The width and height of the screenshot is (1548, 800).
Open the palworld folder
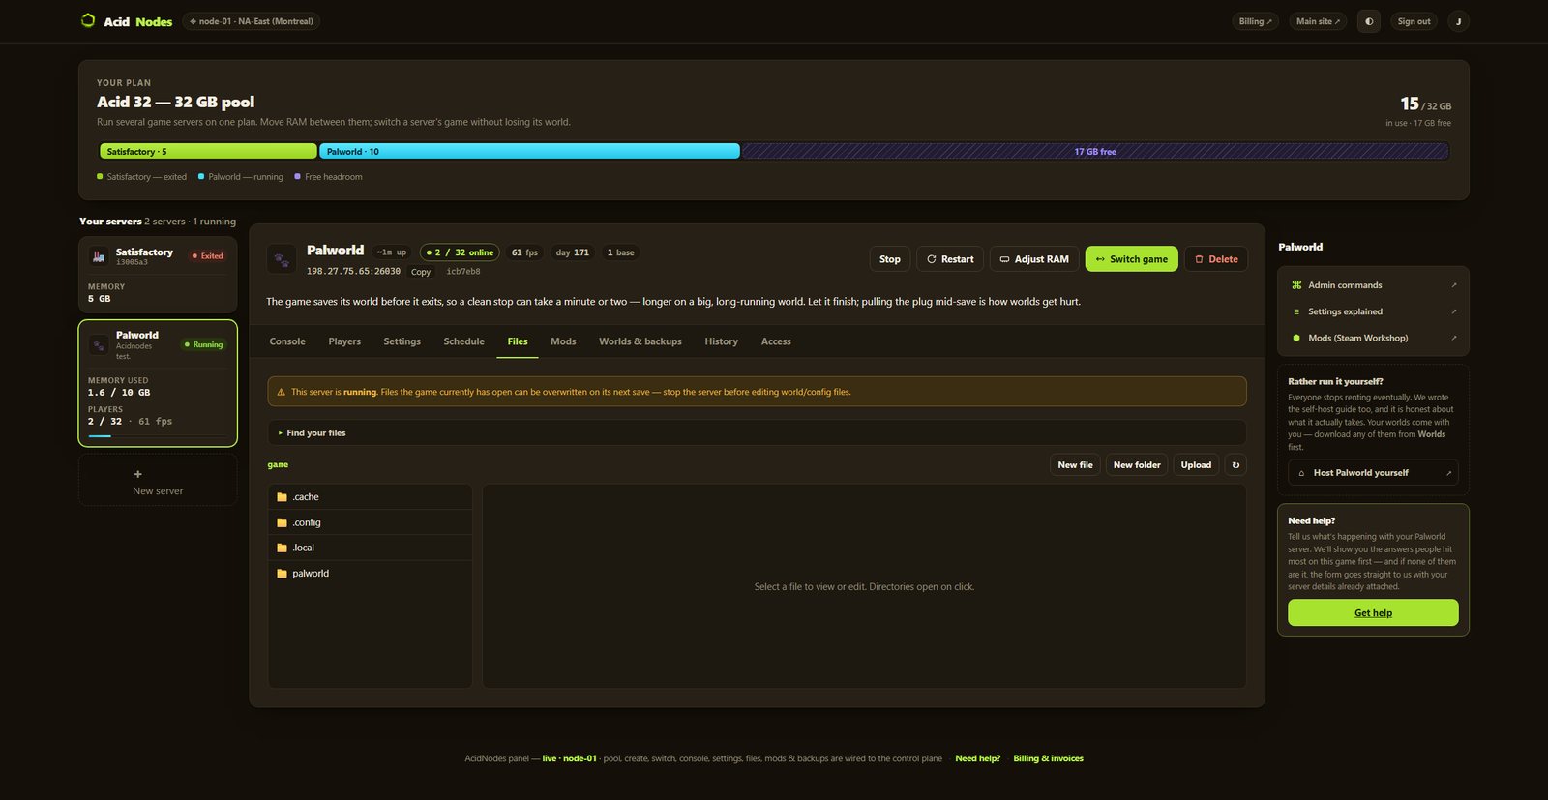coord(371,574)
